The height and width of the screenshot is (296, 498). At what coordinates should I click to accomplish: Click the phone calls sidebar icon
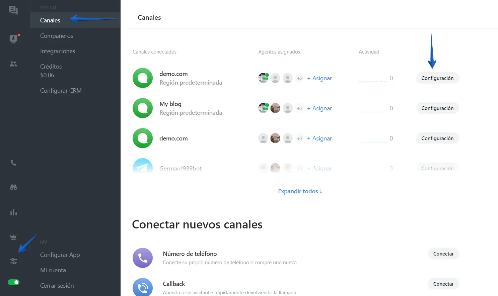tap(13, 163)
